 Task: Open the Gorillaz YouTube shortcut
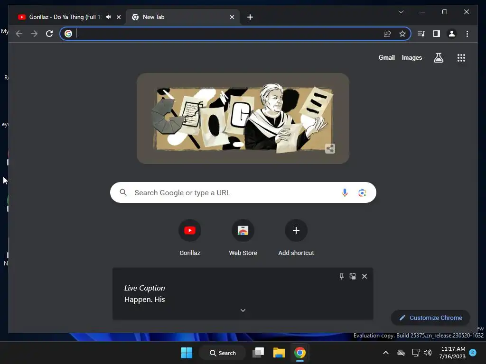190,237
